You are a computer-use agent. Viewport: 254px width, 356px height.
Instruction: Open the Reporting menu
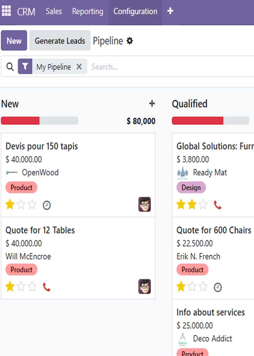[x=88, y=12]
